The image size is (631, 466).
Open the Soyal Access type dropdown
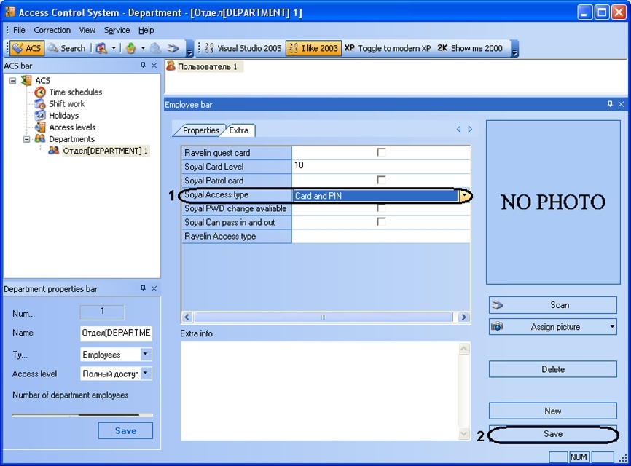pos(465,196)
